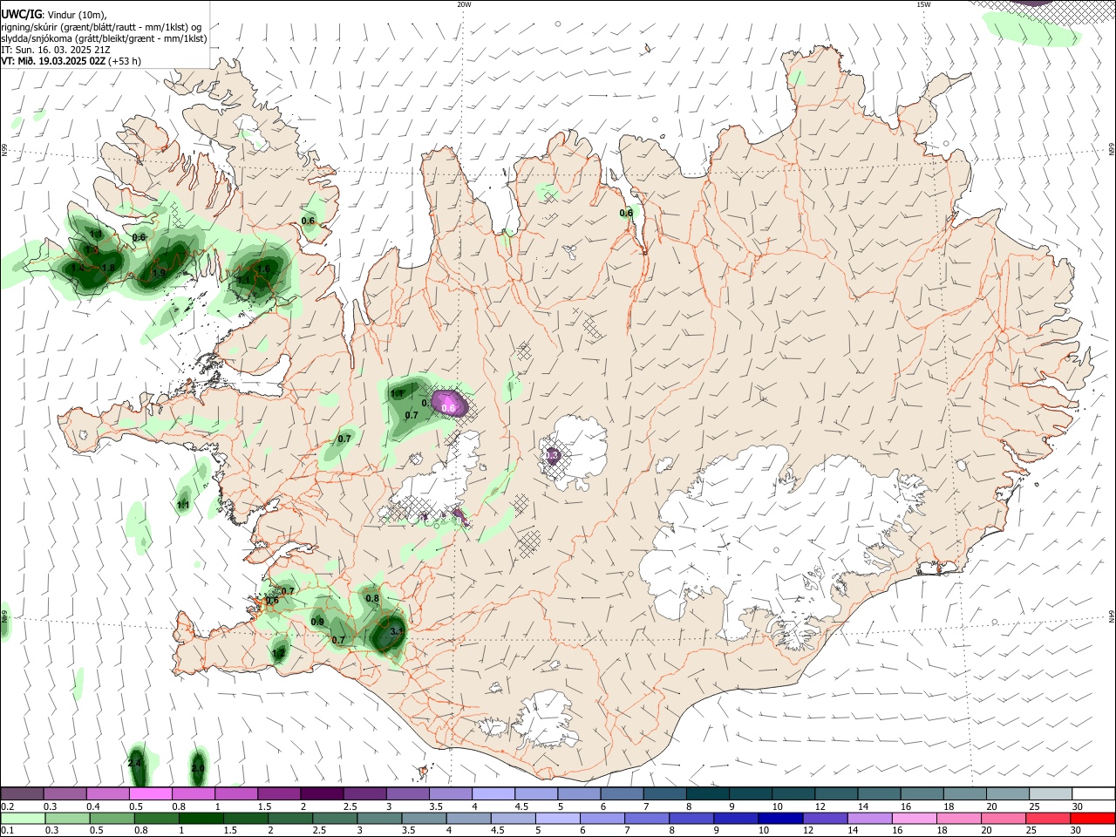Viewport: 1116px width, 837px height.
Task: Click the 0.6 value near Eyjafjörður in the north
Action: [626, 213]
